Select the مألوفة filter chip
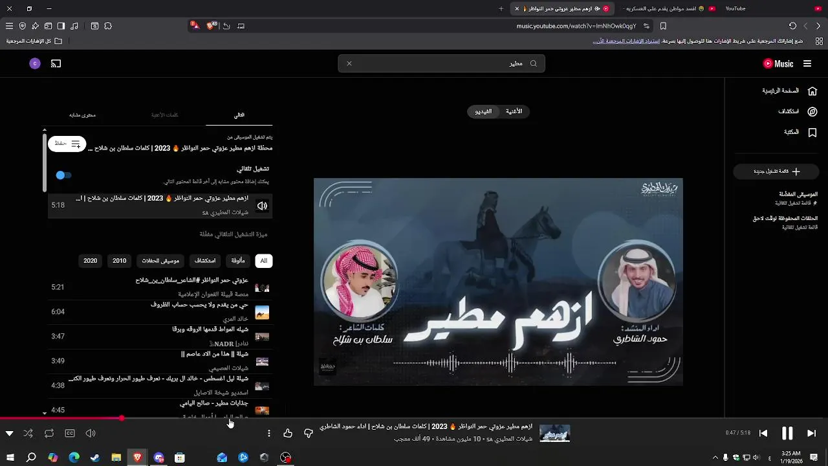 click(238, 261)
